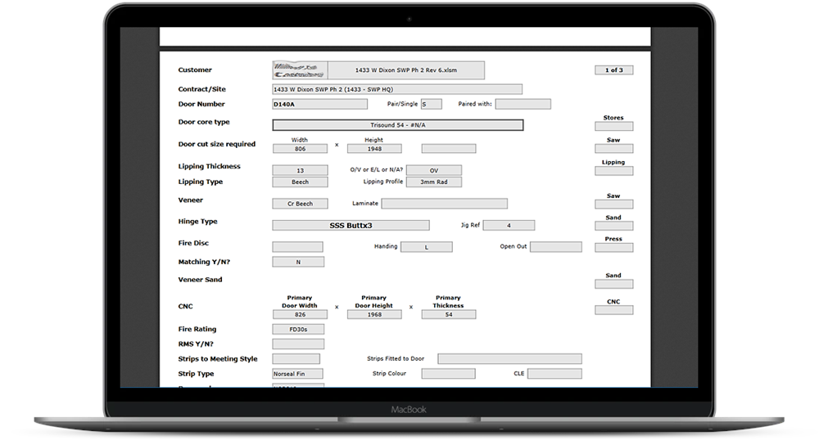The height and width of the screenshot is (440, 819).
Task: Click the company logo beside Customer
Action: tap(300, 70)
